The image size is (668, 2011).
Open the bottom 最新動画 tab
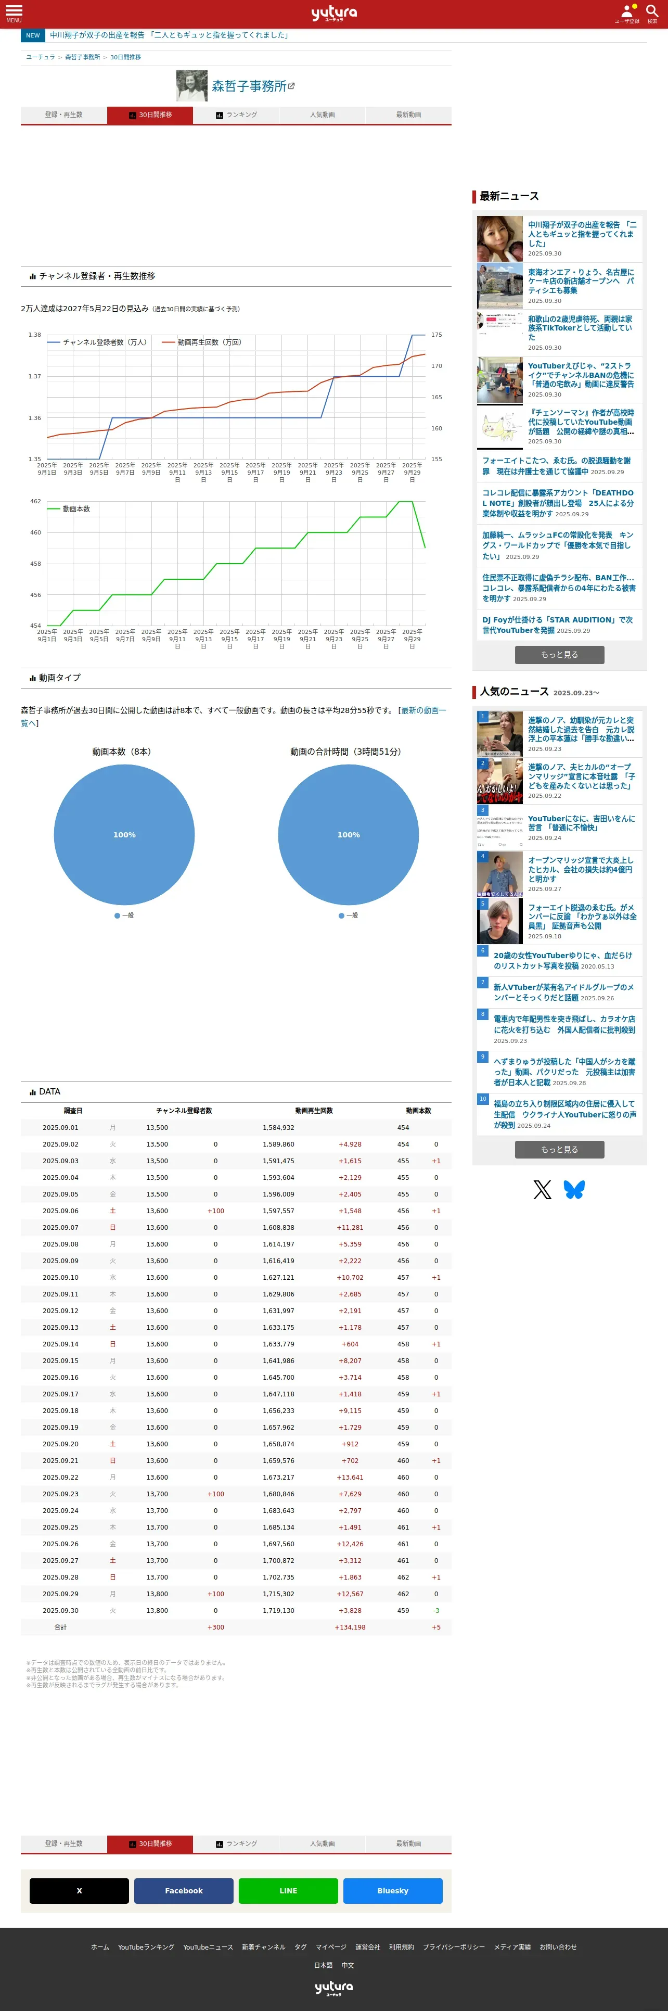(408, 1843)
